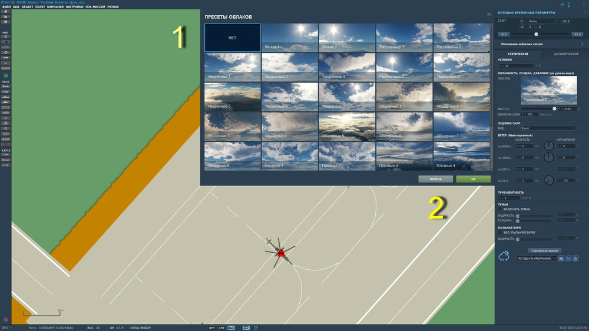Open the ПОЛЕТ menu
The height and width of the screenshot is (331, 589).
coord(40,6)
